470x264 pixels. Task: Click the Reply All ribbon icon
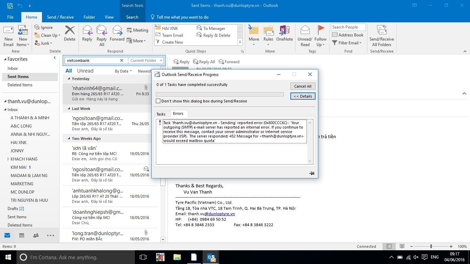pos(102,31)
